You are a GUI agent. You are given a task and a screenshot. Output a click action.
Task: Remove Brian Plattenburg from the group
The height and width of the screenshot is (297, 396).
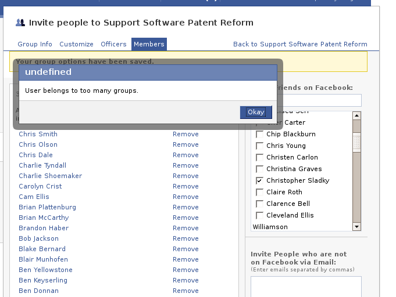pos(185,207)
